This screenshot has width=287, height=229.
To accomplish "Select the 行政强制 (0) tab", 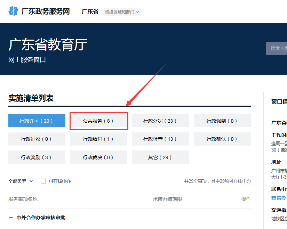I will tap(222, 121).
